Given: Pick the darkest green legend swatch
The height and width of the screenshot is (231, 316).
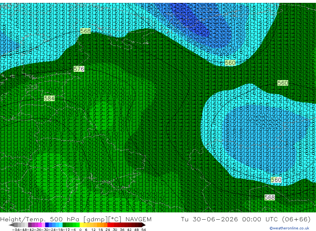Looking at the screenshot, I should point(64,225).
